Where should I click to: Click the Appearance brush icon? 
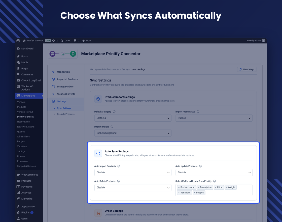(x=18, y=207)
